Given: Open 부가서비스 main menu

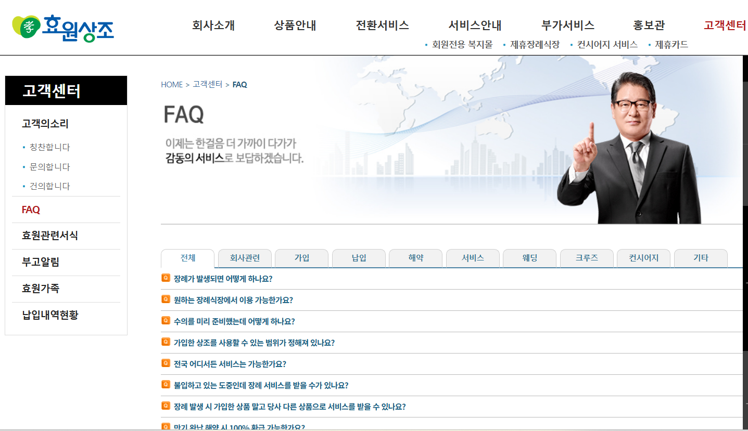Looking at the screenshot, I should [568, 25].
